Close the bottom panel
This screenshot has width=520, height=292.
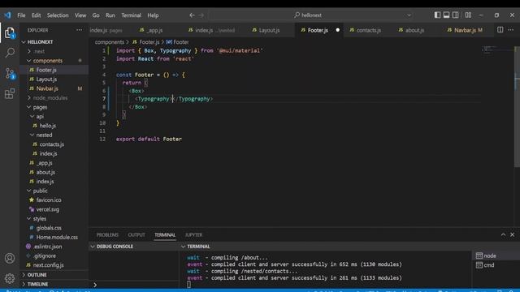[513, 234]
